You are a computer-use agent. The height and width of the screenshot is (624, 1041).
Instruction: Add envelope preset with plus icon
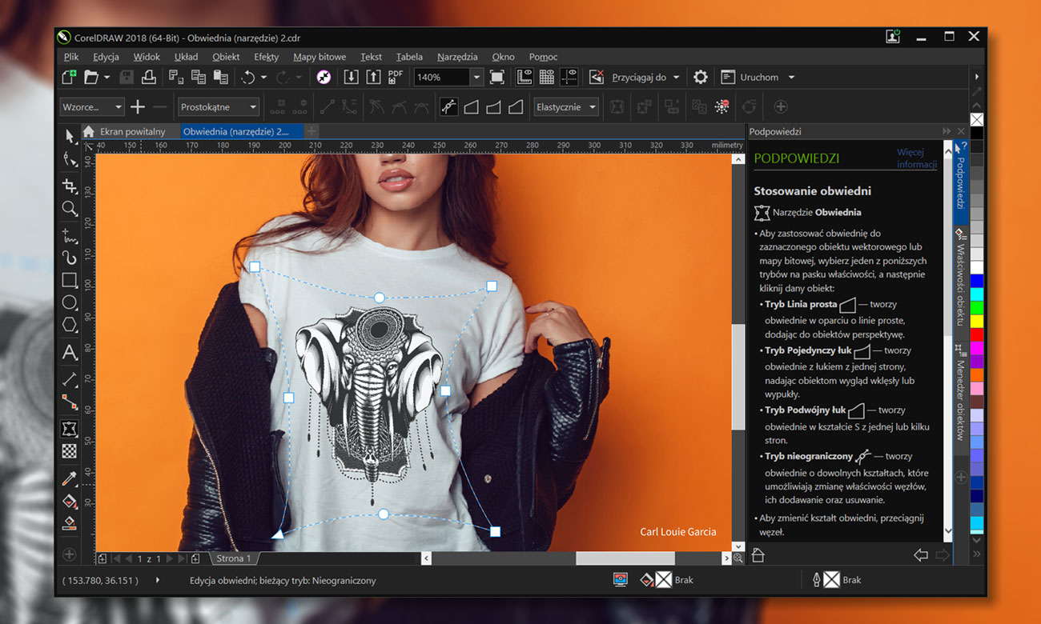pyautogui.click(x=138, y=106)
